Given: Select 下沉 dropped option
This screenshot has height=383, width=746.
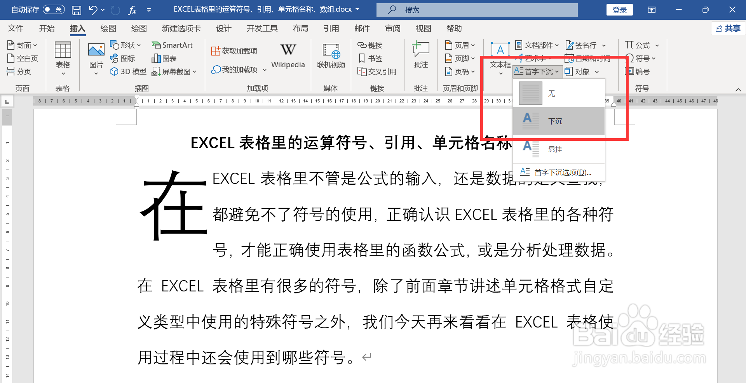Looking at the screenshot, I should coord(559,121).
